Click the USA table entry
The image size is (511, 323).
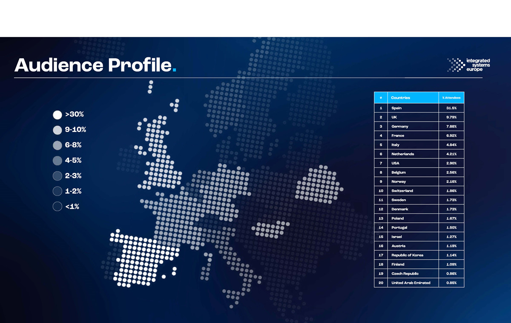[395, 163]
